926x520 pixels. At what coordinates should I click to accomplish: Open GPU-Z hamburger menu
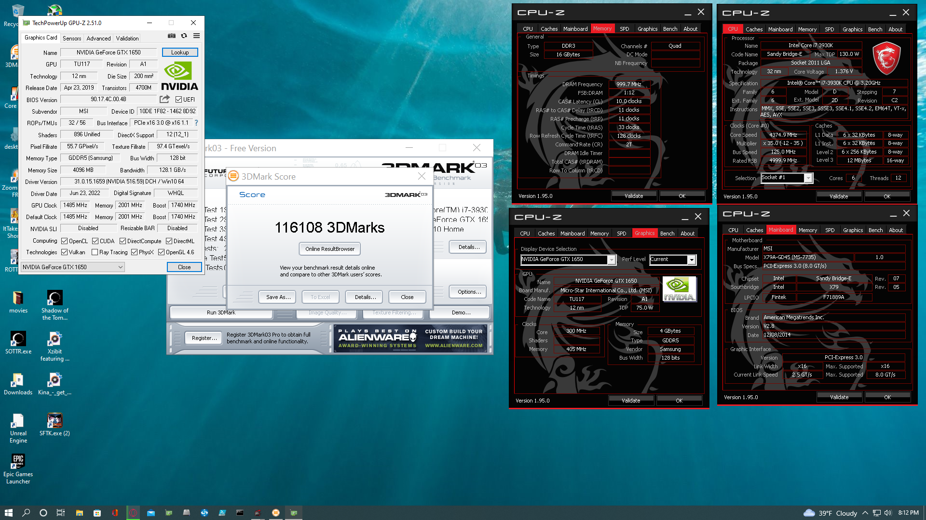click(196, 36)
